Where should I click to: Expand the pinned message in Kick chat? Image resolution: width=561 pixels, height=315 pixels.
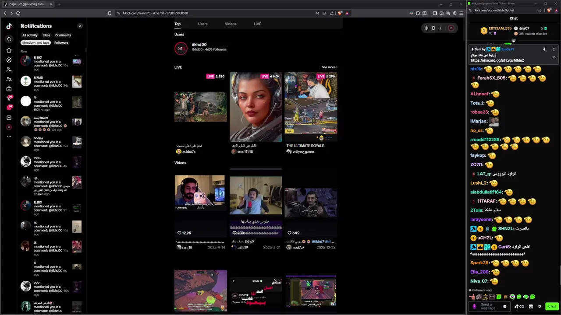(554, 57)
